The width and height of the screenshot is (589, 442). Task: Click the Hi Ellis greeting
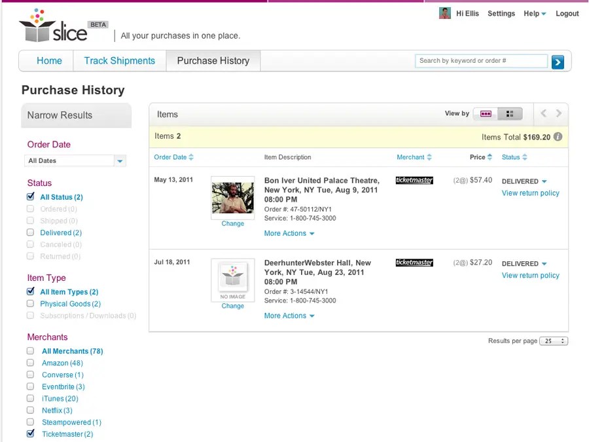(x=467, y=14)
